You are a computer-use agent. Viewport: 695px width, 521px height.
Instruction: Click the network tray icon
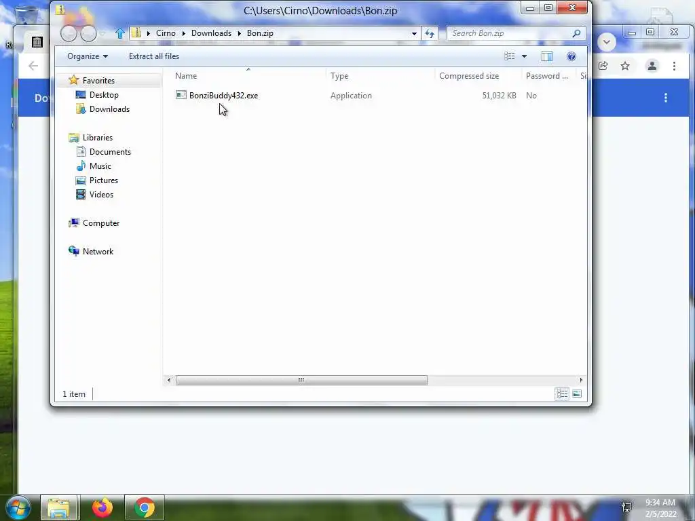tap(626, 507)
